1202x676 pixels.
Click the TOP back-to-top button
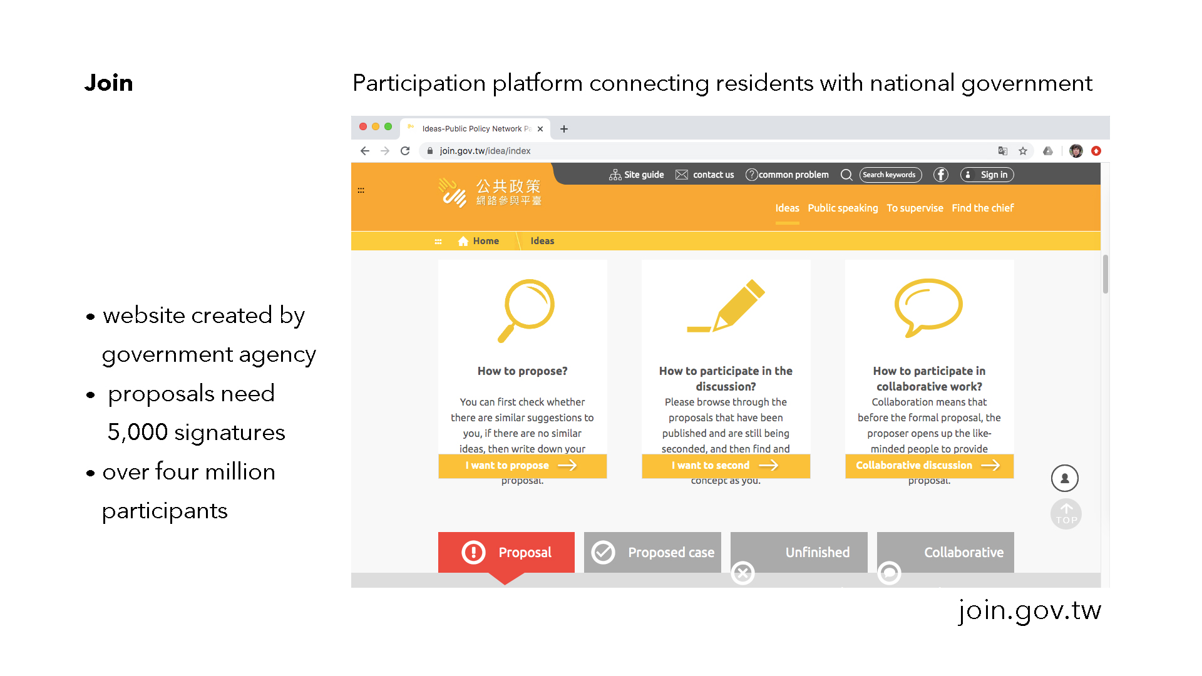pyautogui.click(x=1066, y=514)
